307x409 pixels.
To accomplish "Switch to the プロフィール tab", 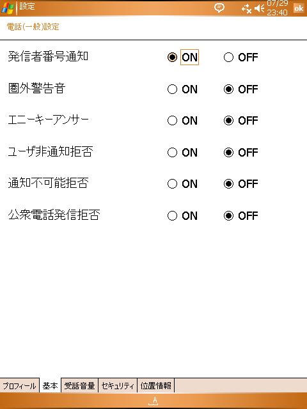I will pyautogui.click(x=20, y=385).
